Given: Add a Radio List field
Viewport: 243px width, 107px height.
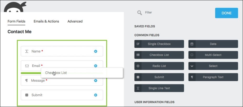Looking at the screenshot, I should (159, 66).
